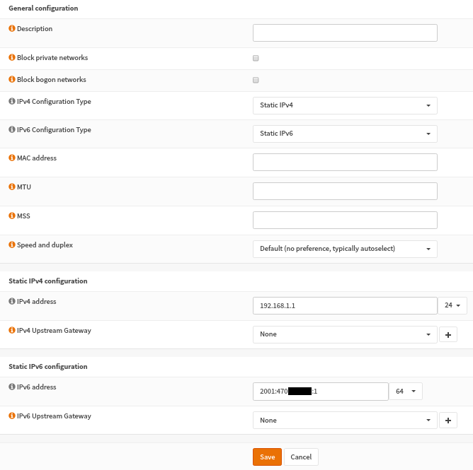Click the info icon next to MSS
This screenshot has height=470, width=473.
(x=11, y=216)
